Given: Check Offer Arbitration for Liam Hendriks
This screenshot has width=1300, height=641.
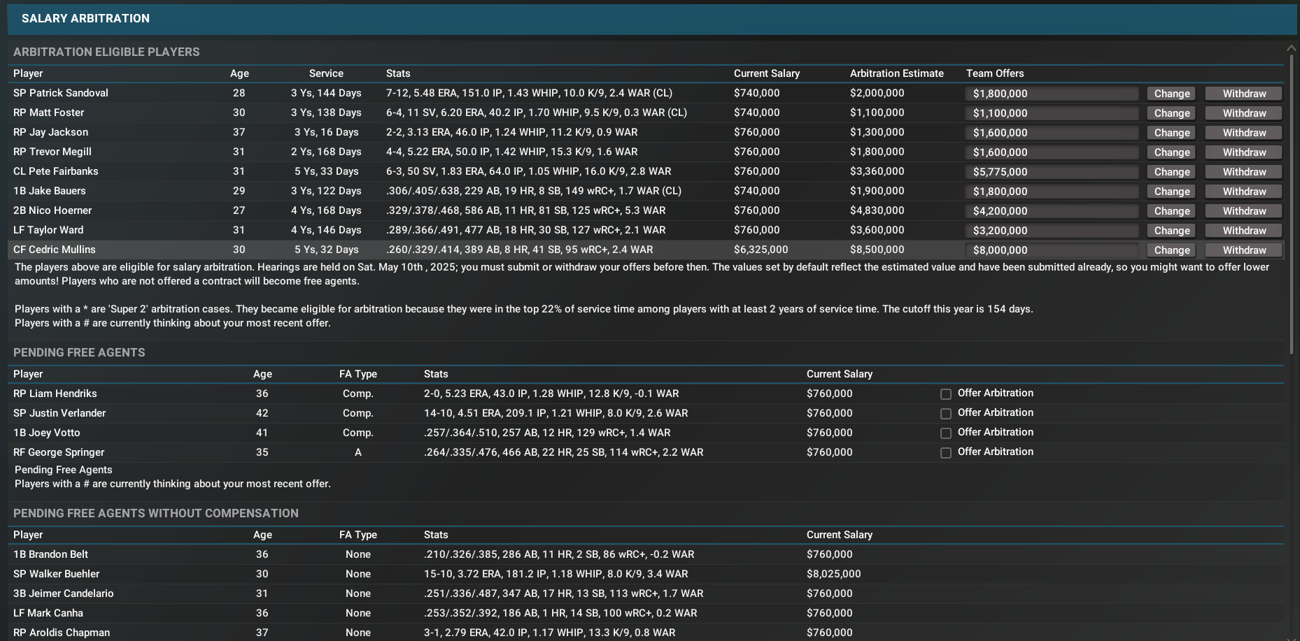Looking at the screenshot, I should pyautogui.click(x=945, y=394).
